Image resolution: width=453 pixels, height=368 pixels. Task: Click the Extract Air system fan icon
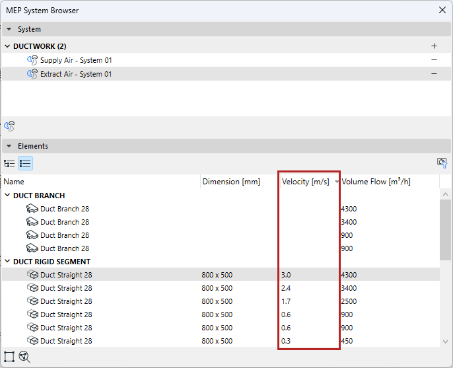[32, 74]
